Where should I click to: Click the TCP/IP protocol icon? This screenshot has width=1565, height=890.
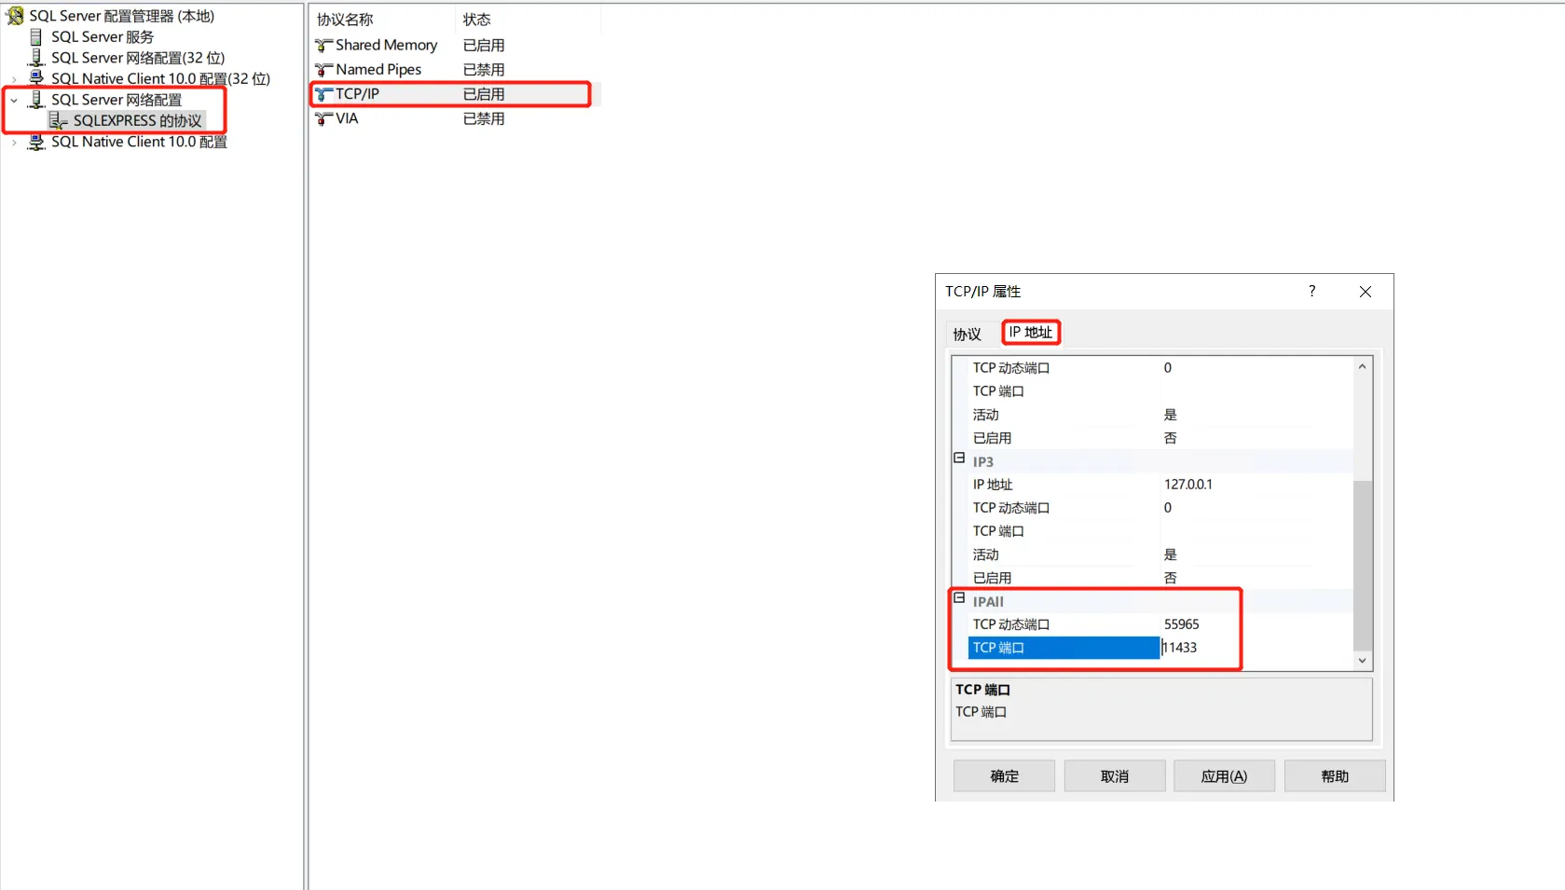coord(323,93)
